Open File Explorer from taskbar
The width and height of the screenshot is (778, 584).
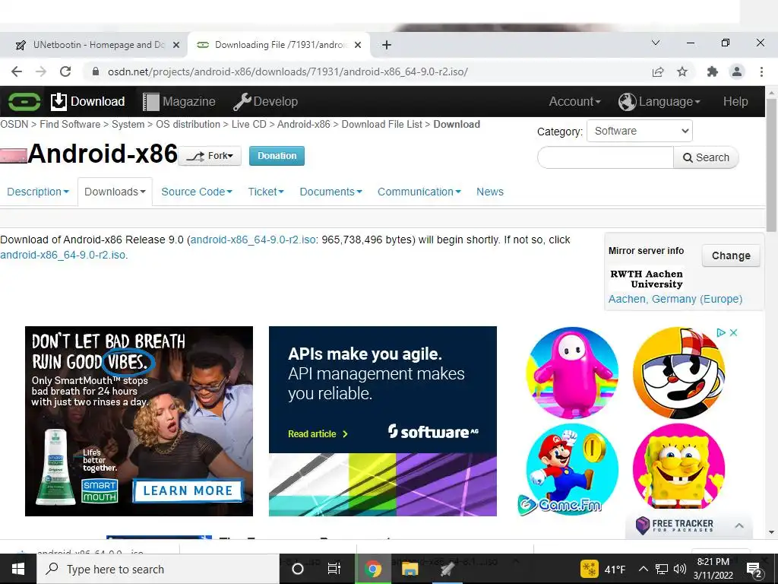click(x=410, y=569)
